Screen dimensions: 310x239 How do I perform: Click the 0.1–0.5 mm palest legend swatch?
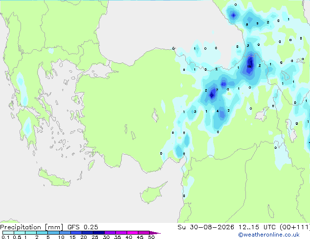pos(8,233)
